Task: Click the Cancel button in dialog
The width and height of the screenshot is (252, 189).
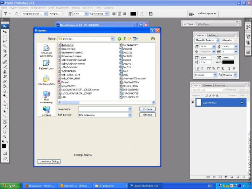Action: click(x=147, y=115)
